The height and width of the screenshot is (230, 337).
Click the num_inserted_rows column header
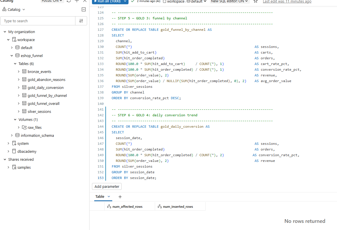[x=180, y=206]
